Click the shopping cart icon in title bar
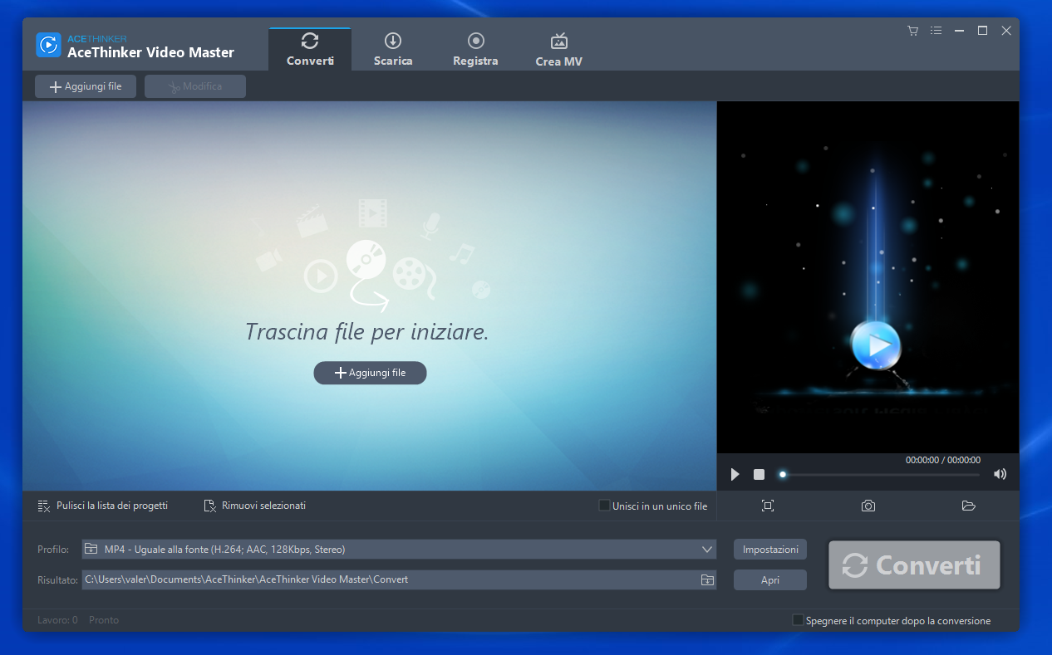1052x655 pixels. 912,31
